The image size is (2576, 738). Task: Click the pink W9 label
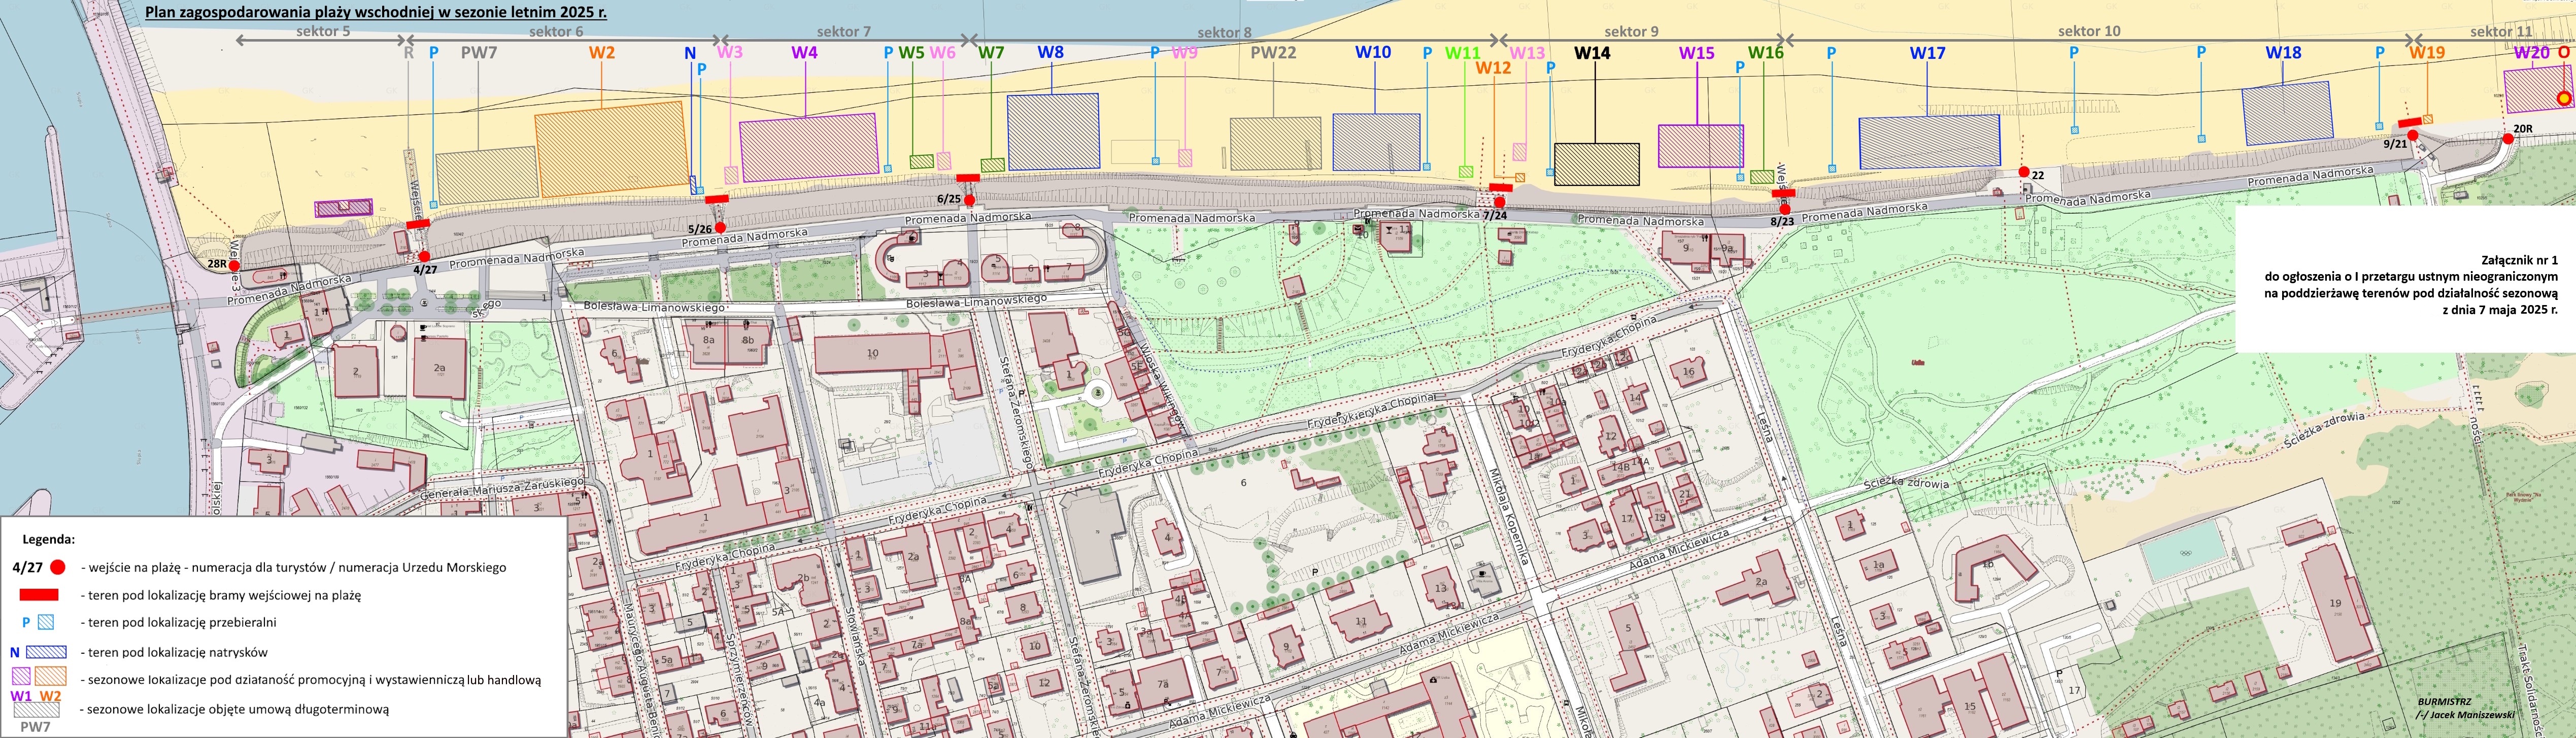pyautogui.click(x=1184, y=52)
